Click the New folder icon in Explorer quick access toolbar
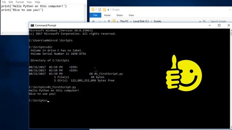232x130 pixels. click(x=104, y=10)
